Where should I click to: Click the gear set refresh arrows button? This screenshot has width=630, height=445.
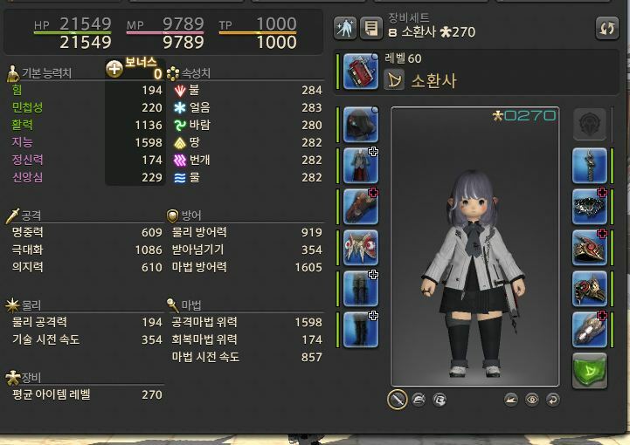(x=606, y=28)
